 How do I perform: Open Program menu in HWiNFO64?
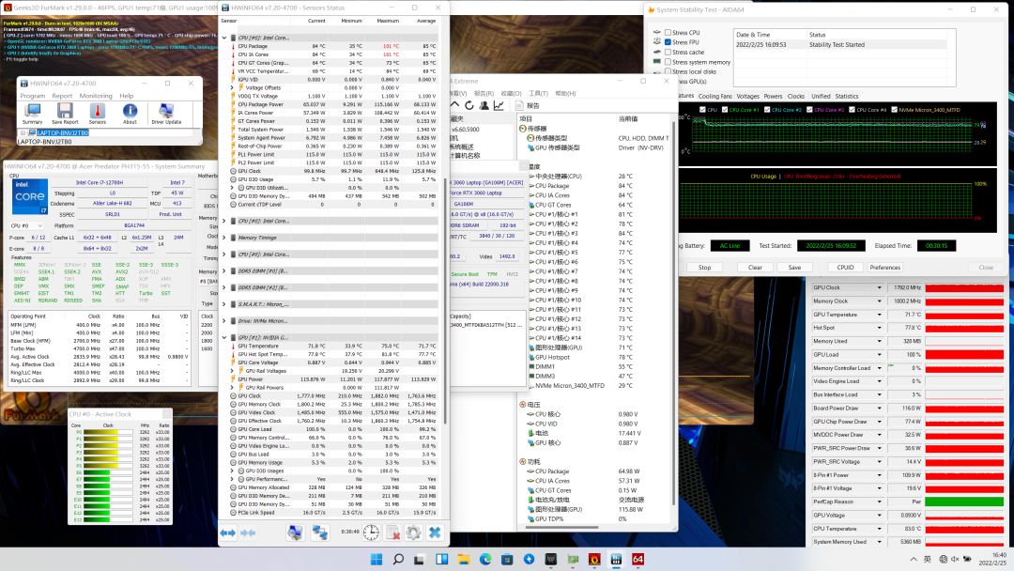(x=32, y=96)
